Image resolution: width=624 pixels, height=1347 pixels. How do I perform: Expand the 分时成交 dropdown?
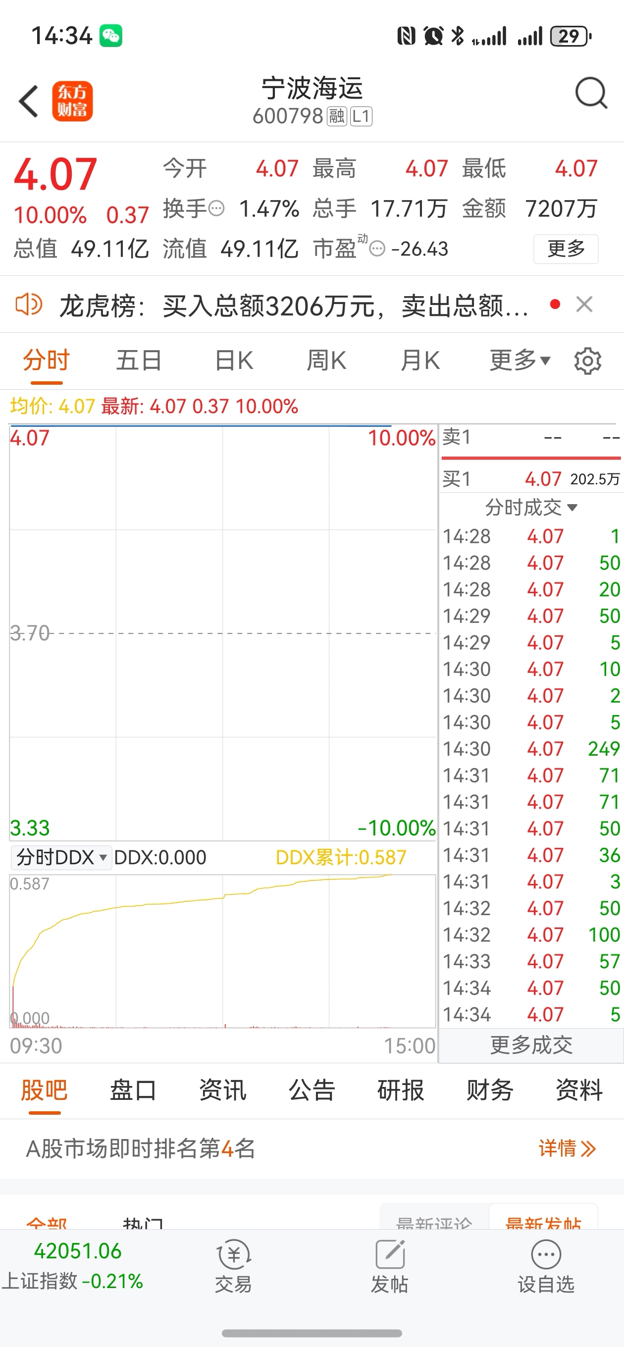[531, 507]
